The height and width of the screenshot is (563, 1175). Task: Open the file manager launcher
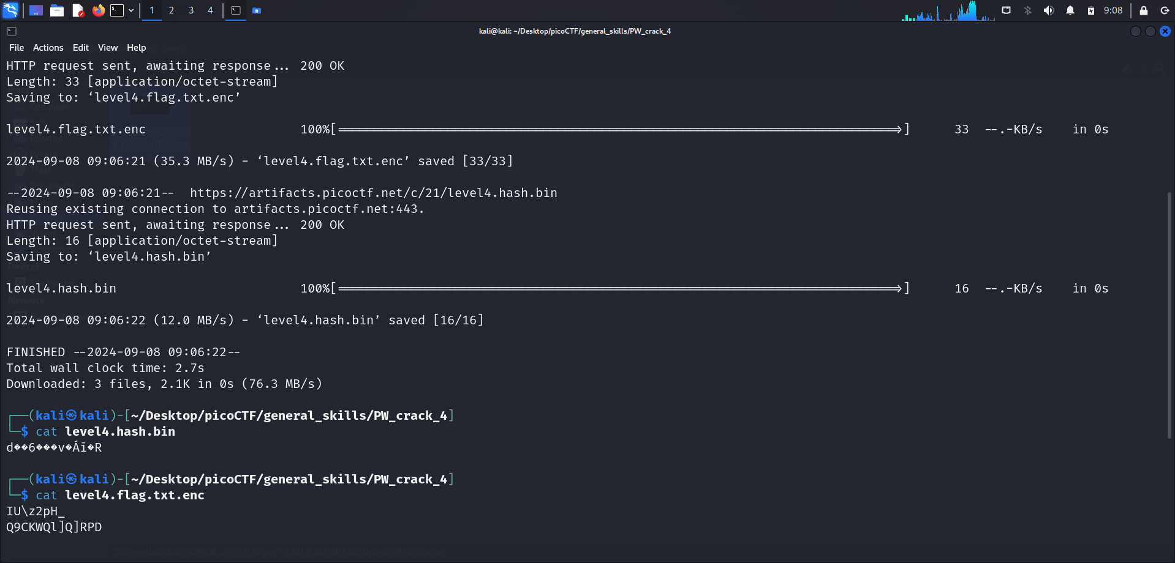57,10
